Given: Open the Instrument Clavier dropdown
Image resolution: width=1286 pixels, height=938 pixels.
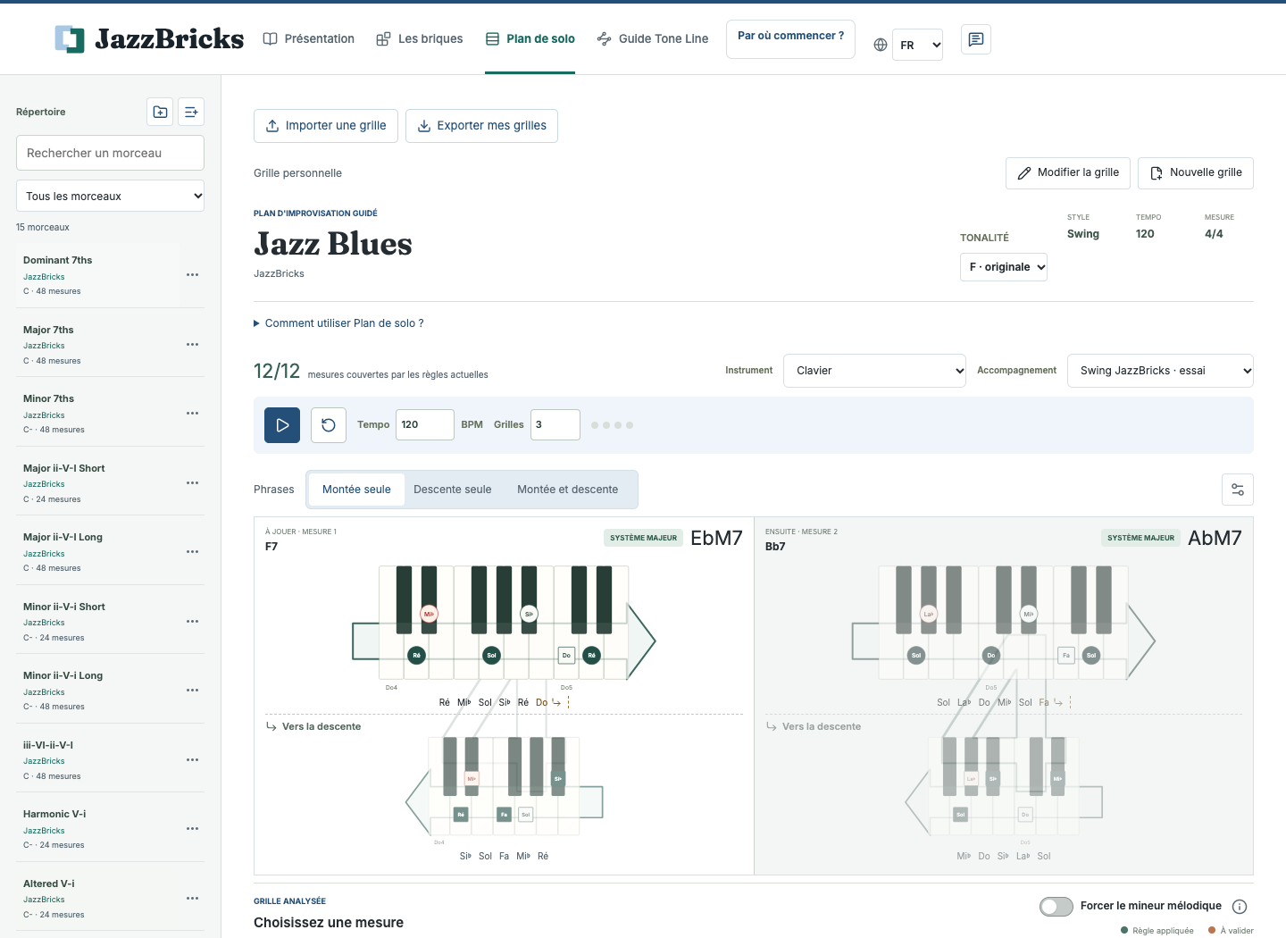Looking at the screenshot, I should pyautogui.click(x=875, y=371).
